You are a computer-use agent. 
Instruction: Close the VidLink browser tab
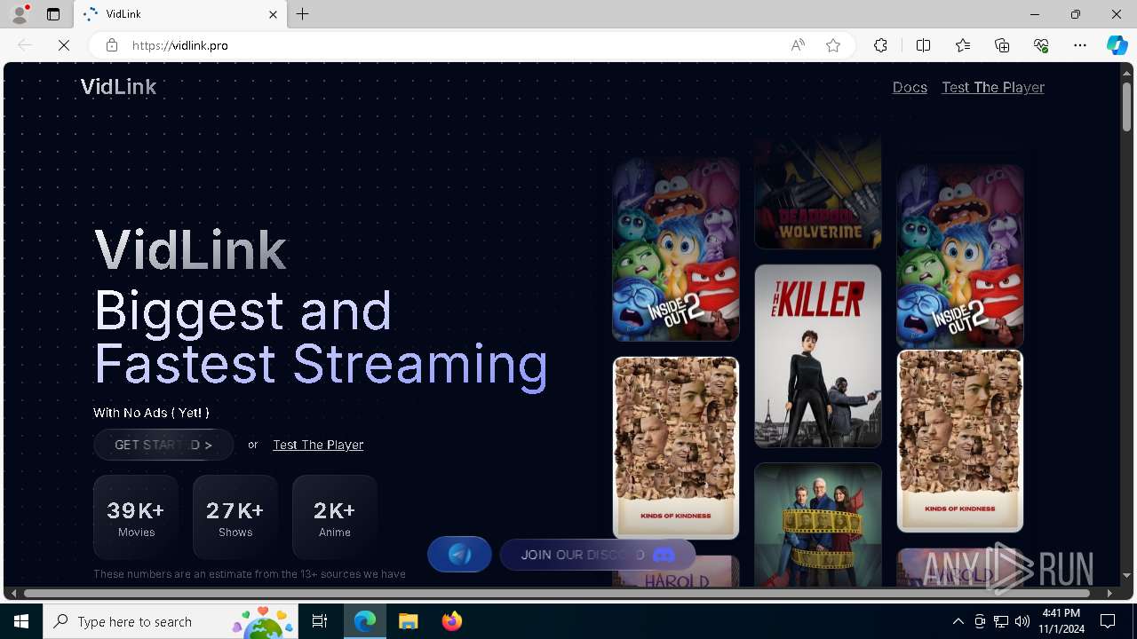click(x=273, y=14)
